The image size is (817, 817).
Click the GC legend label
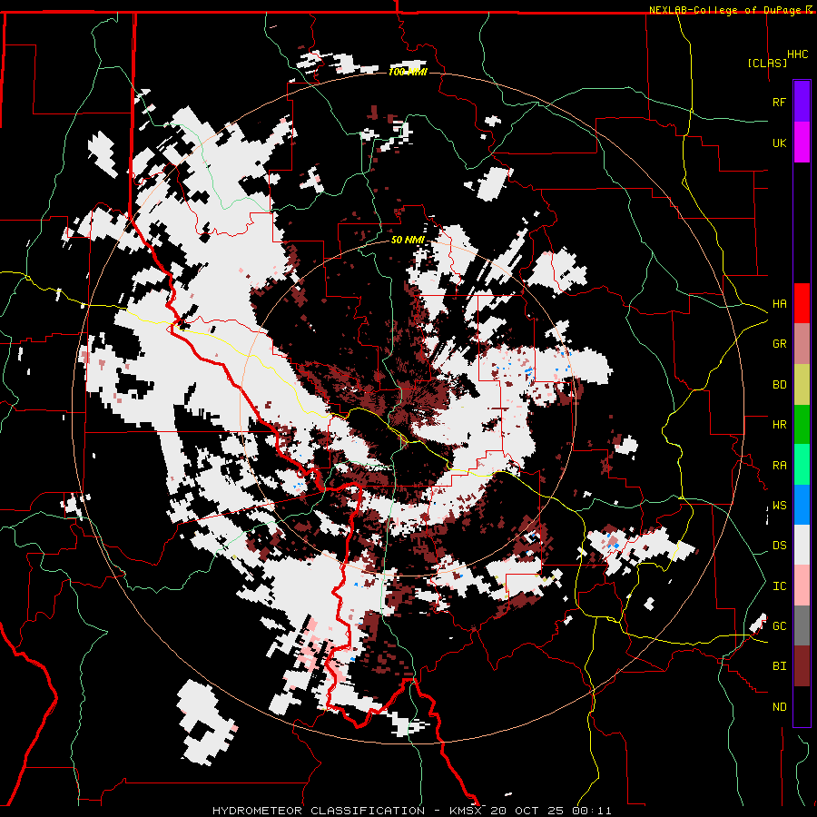pos(779,626)
